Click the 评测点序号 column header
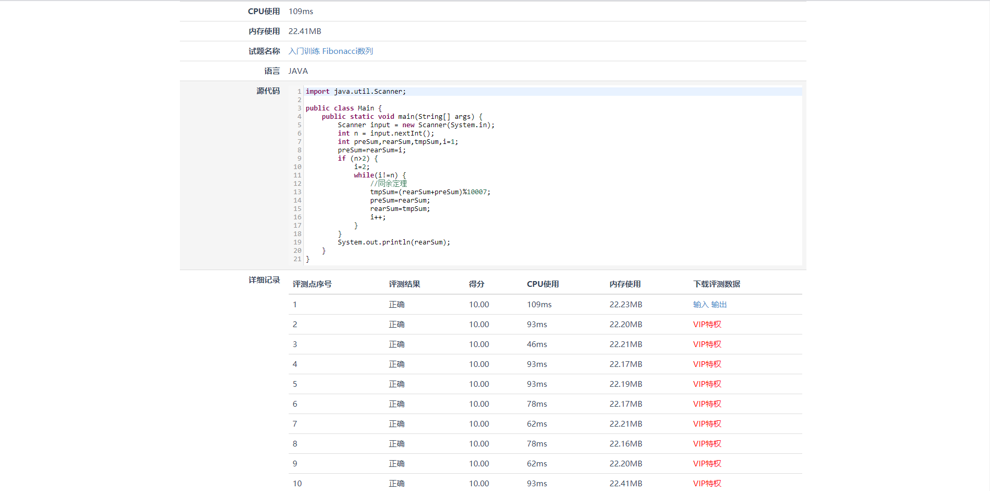 coord(312,284)
